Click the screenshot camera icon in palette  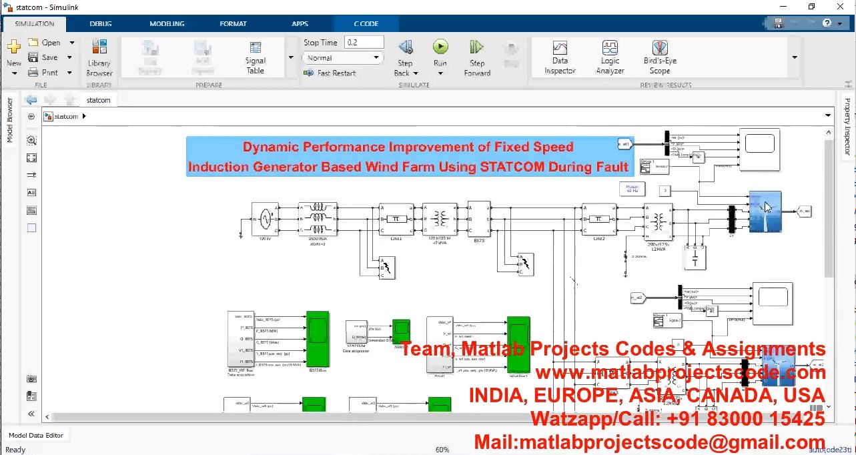pos(31,378)
